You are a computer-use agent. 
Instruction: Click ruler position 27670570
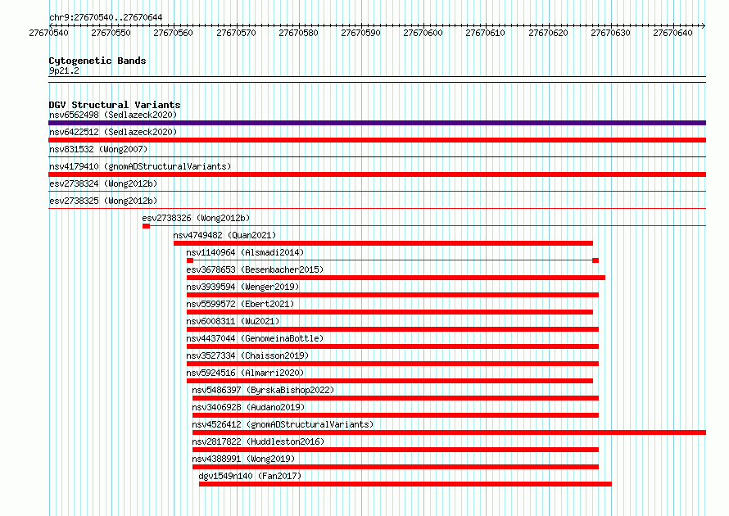click(236, 33)
